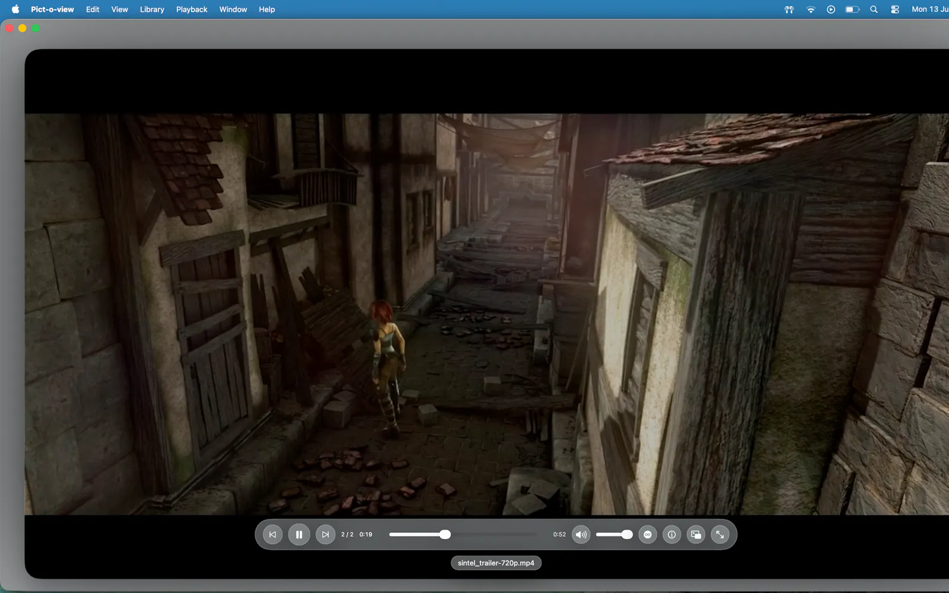Viewport: 949px width, 593px height.
Task: Close the window with red button
Action: tap(9, 28)
